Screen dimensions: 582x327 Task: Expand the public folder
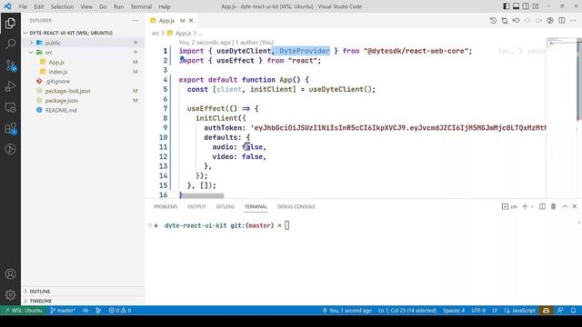32,43
